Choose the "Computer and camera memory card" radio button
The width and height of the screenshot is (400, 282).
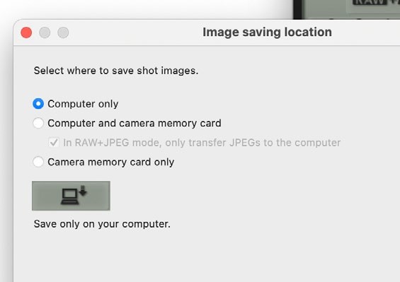tap(38, 123)
